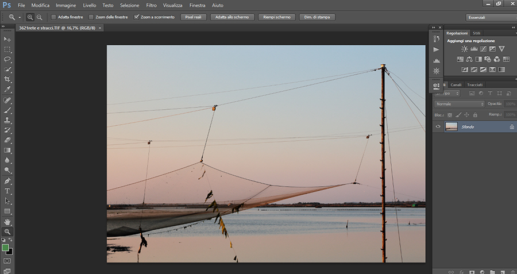Expand the zoom tool preset picker arrow

20,17
